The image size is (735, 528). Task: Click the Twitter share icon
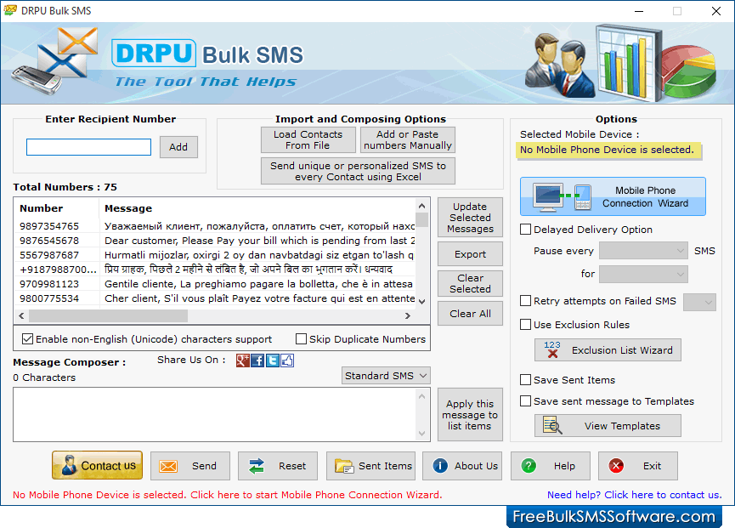point(272,361)
